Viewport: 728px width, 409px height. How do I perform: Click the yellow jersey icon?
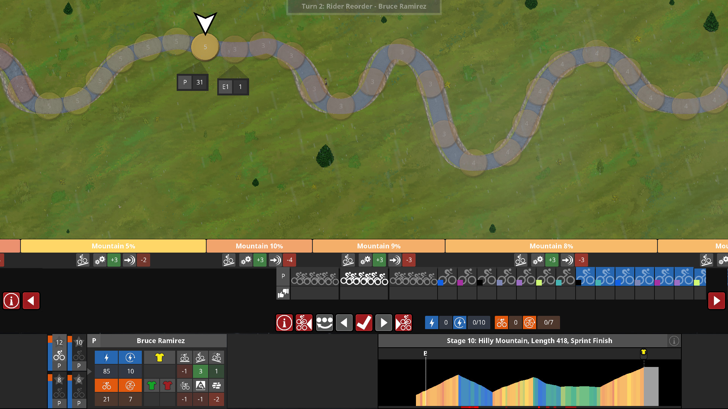point(159,357)
